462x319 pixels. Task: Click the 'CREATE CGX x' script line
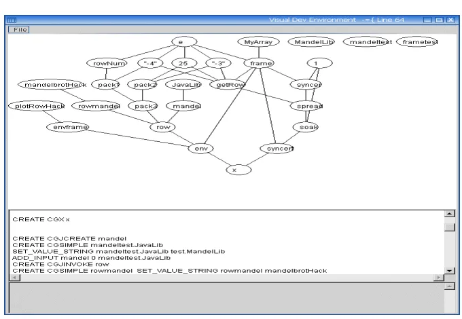pos(41,219)
